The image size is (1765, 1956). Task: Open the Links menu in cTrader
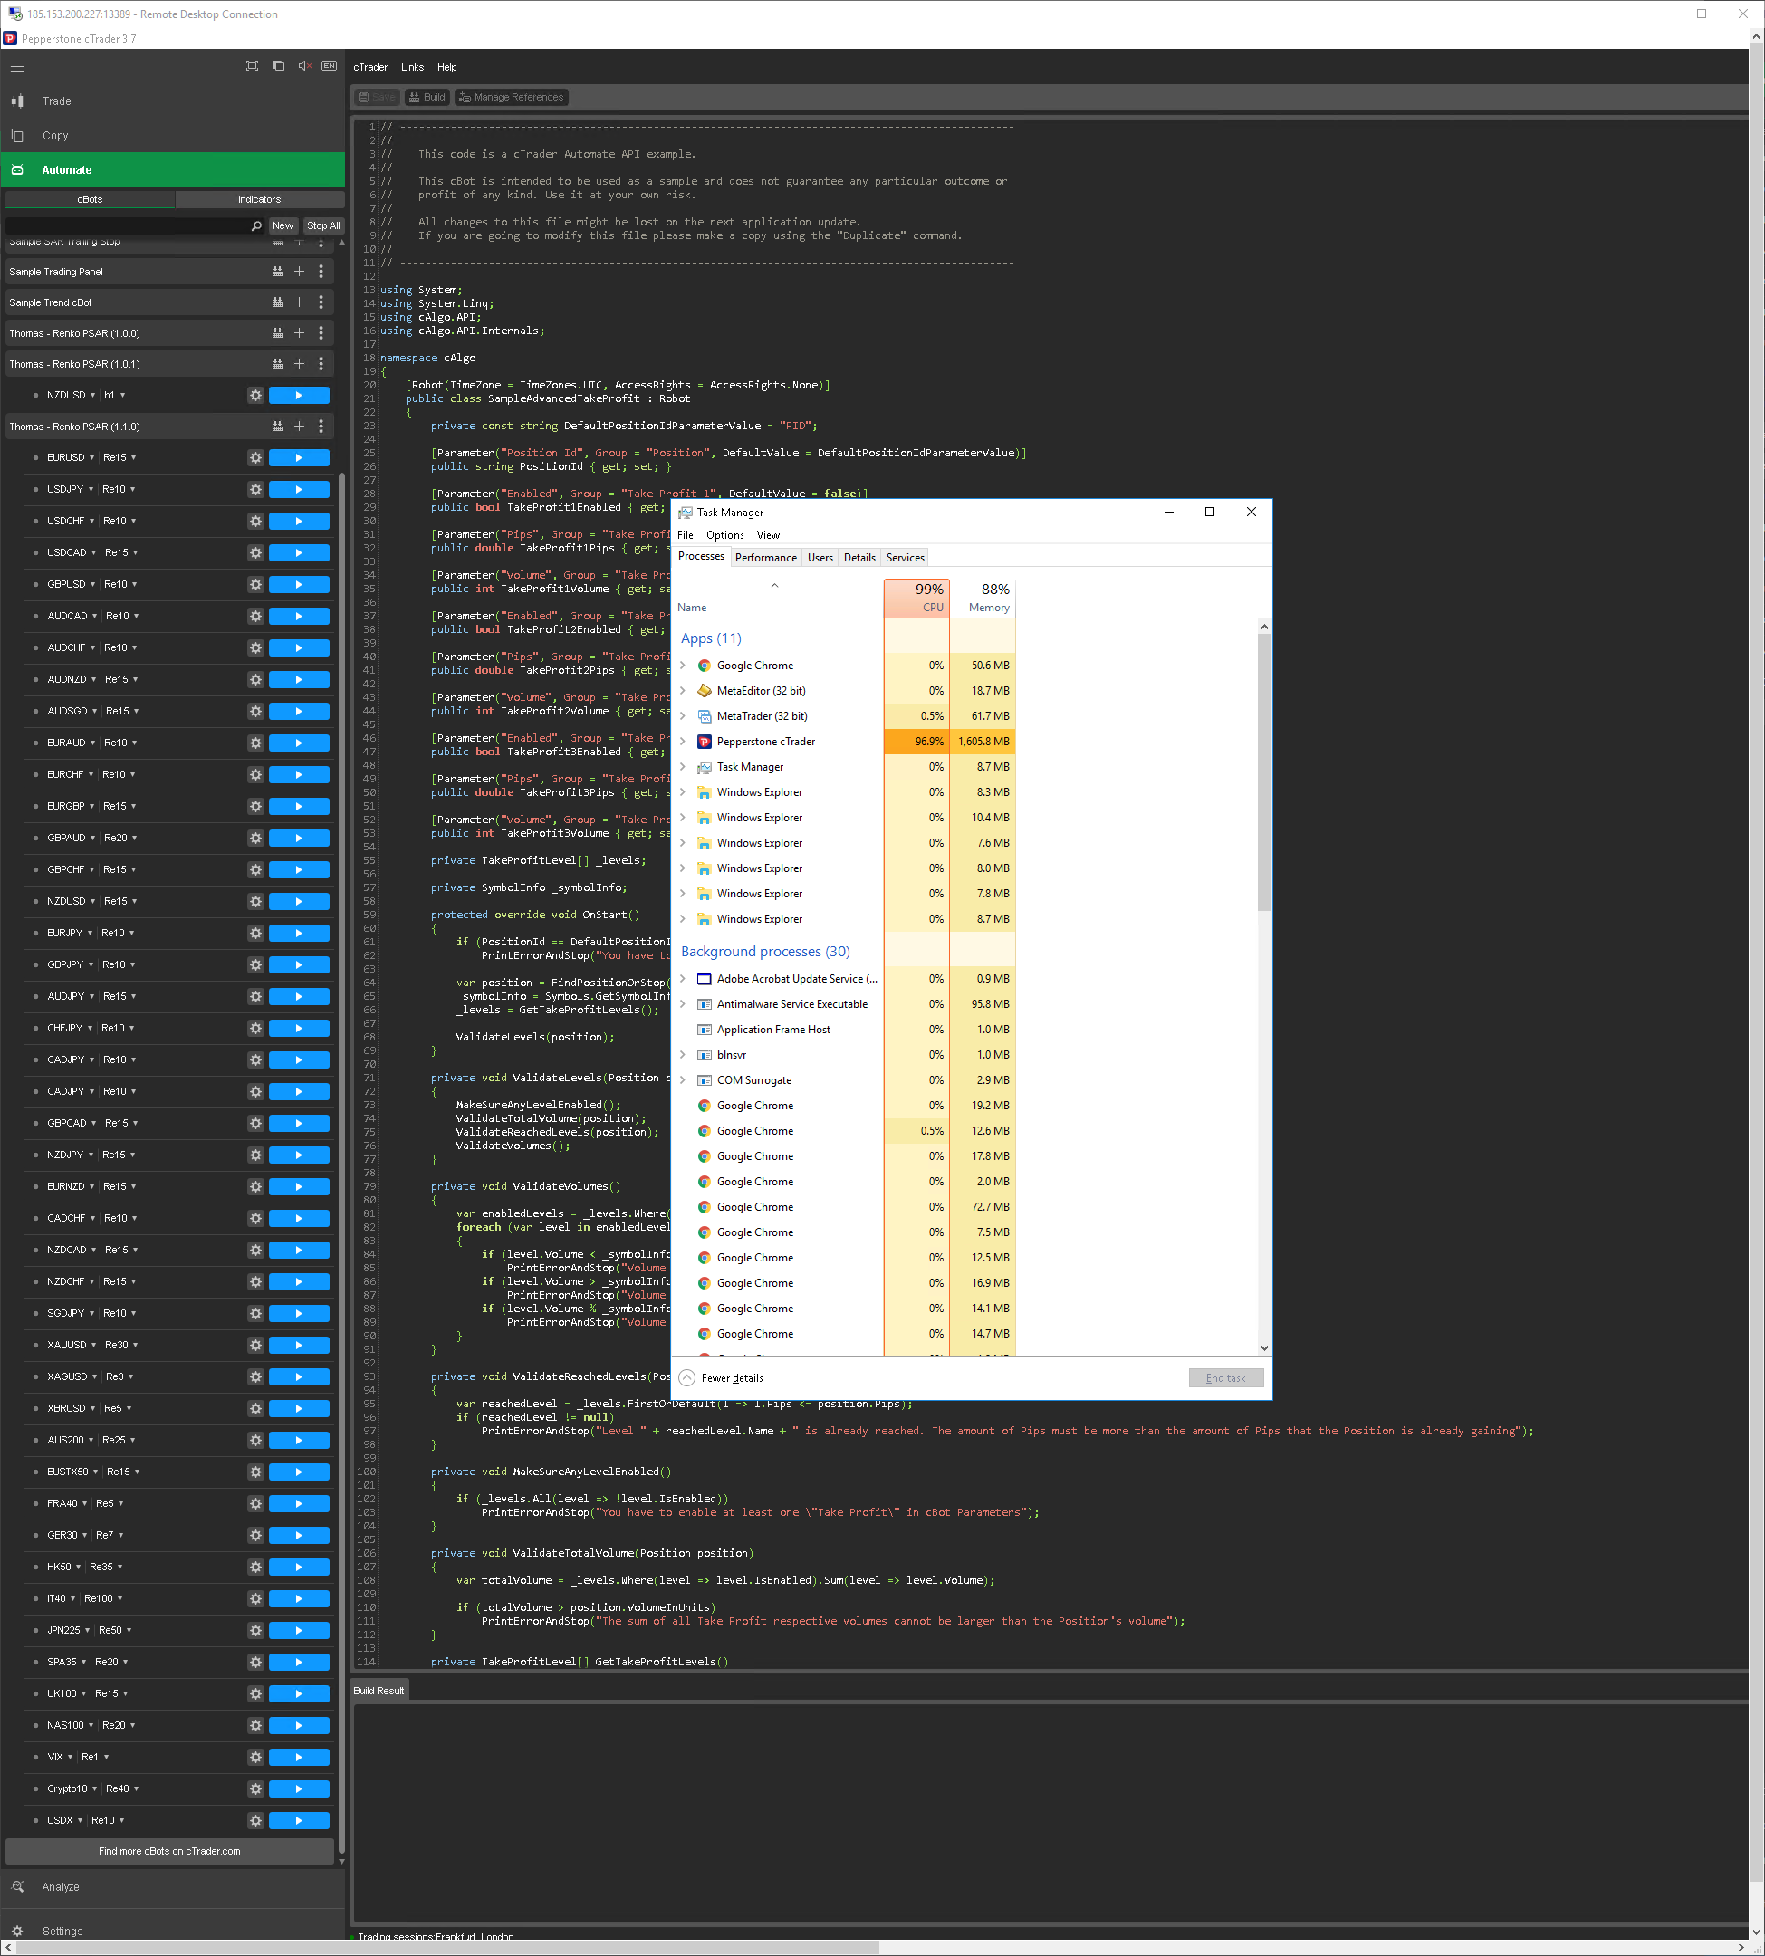pyautogui.click(x=412, y=67)
